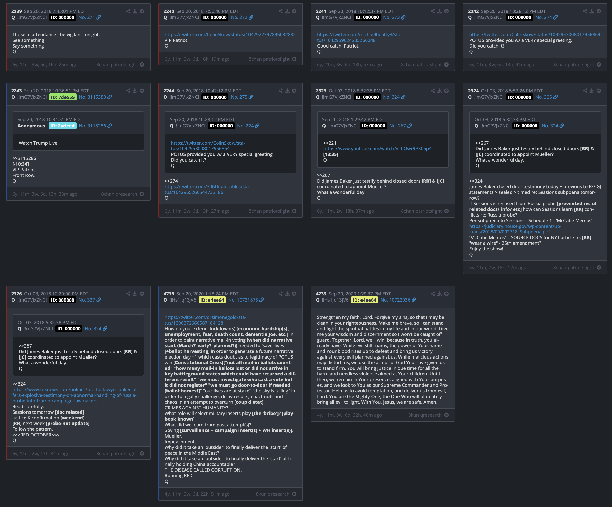Click 'THE DISEASE CALLED CORRUPTION.' line
This screenshot has width=612, height=507.
pyautogui.click(x=203, y=470)
